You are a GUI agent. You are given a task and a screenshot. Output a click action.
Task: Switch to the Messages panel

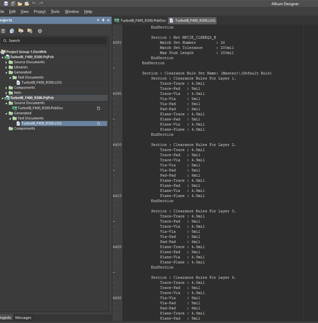point(23,317)
